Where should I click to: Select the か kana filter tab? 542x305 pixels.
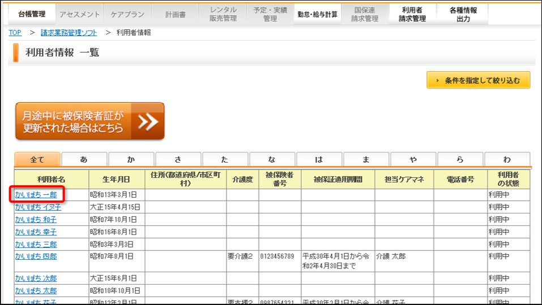[131, 159]
